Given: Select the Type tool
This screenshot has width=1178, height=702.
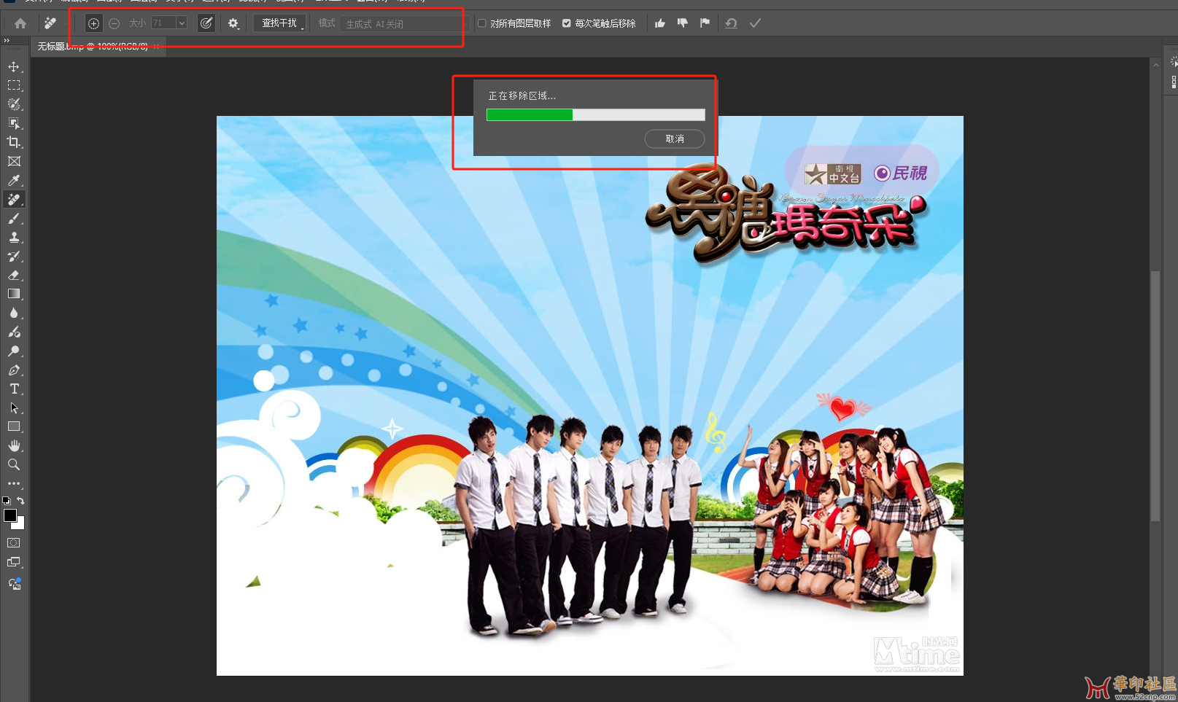Looking at the screenshot, I should pos(14,389).
